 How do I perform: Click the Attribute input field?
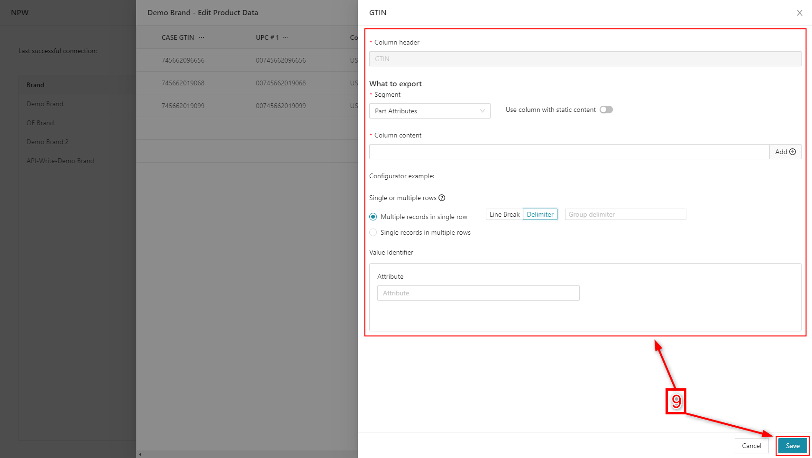[478, 293]
